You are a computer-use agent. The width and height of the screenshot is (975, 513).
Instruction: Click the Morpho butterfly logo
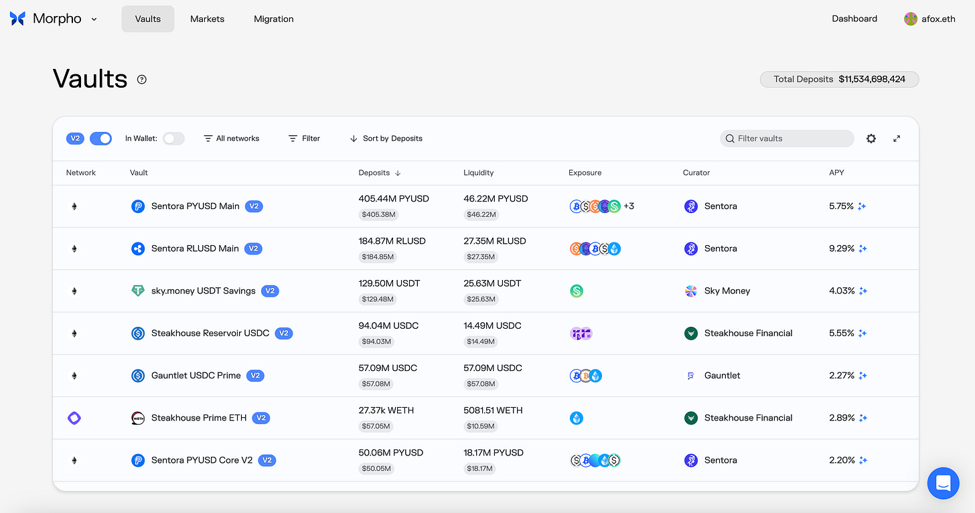pos(17,19)
